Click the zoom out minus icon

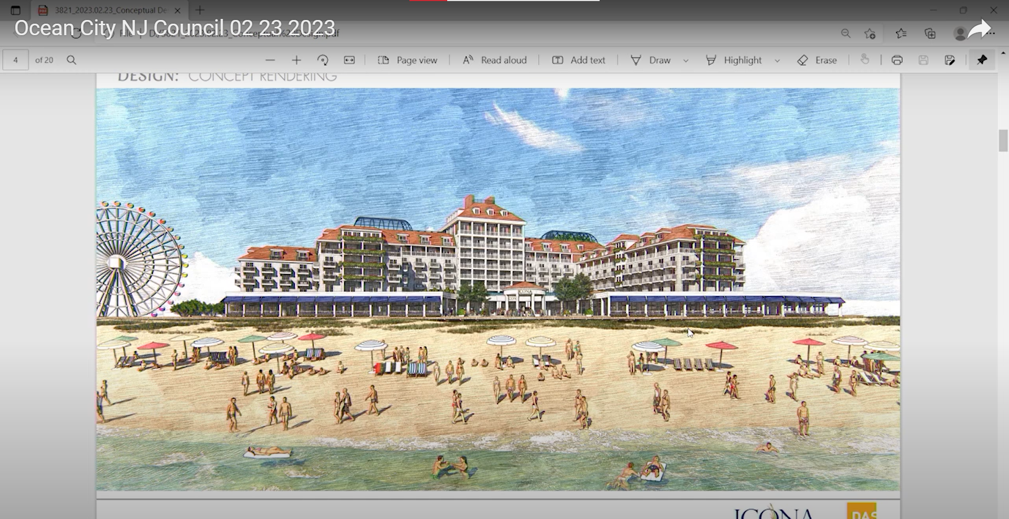click(x=270, y=60)
